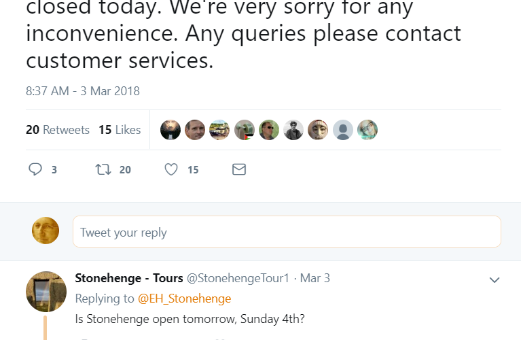
Task: Open the first retweeter's avatar
Action: (170, 130)
